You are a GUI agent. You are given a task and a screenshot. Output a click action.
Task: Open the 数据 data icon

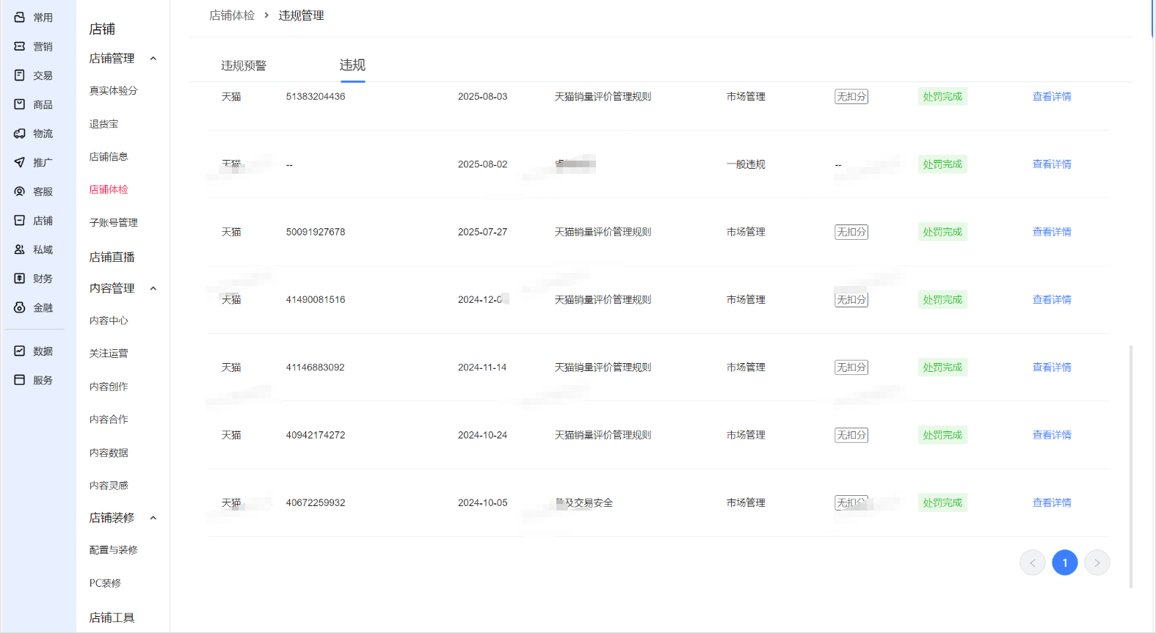point(20,351)
